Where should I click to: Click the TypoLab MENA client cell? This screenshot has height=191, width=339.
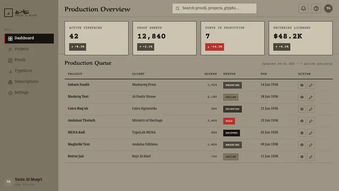[x=144, y=132]
